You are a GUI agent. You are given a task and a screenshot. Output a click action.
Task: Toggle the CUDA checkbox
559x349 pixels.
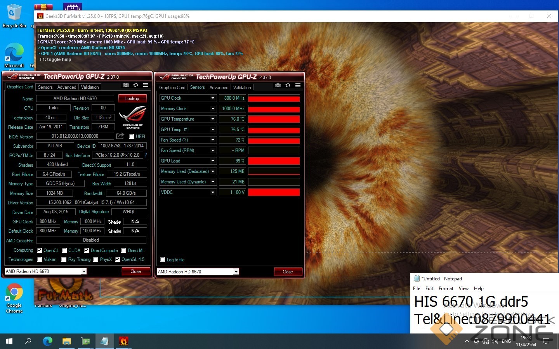coord(64,251)
